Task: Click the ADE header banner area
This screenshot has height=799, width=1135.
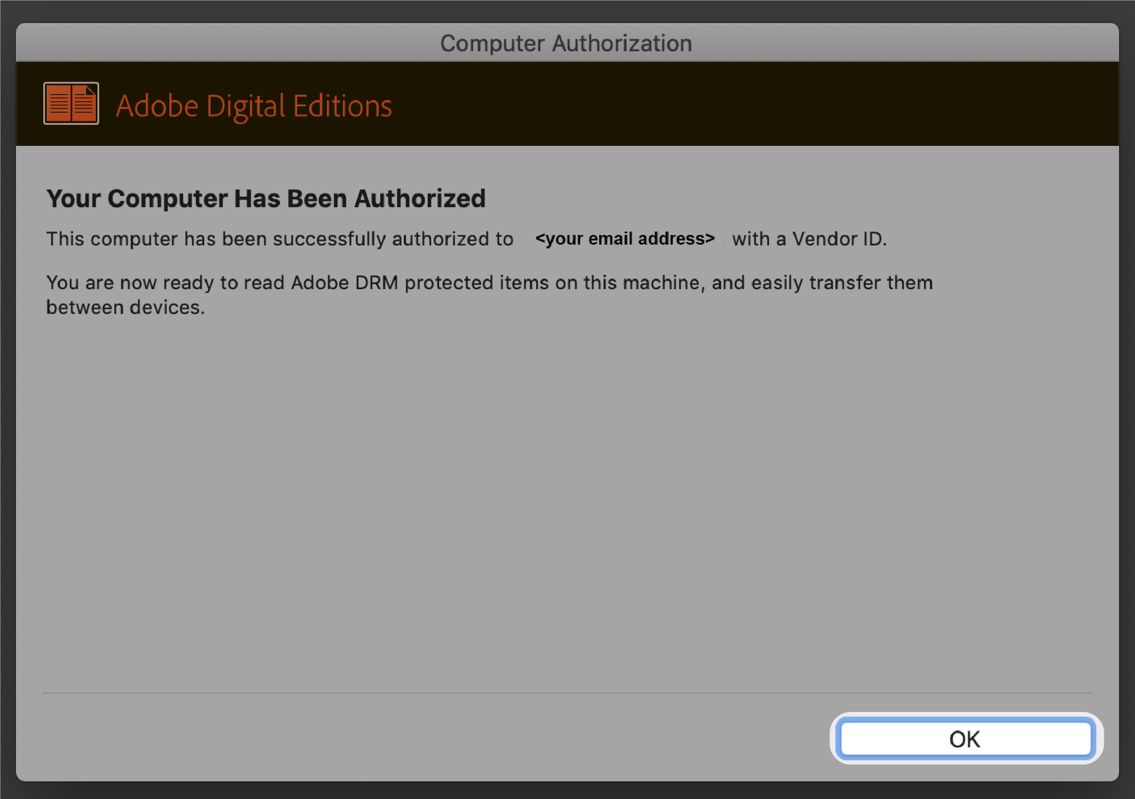Action: (x=567, y=104)
